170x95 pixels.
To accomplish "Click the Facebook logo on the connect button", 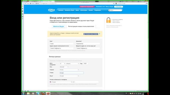I will 84,34.
